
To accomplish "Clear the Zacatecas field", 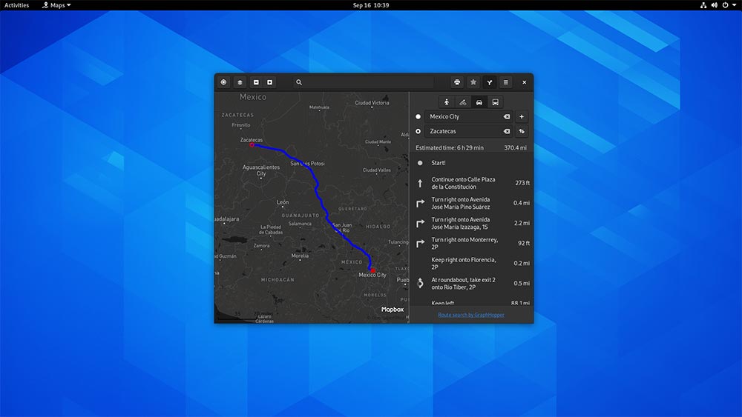I will (506, 131).
